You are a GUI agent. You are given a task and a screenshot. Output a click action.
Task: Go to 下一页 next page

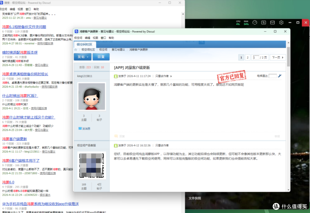pos(278,57)
